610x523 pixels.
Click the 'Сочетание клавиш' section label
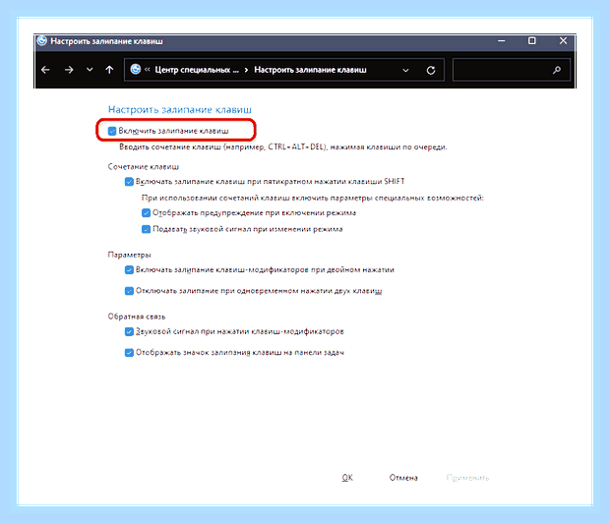point(144,167)
